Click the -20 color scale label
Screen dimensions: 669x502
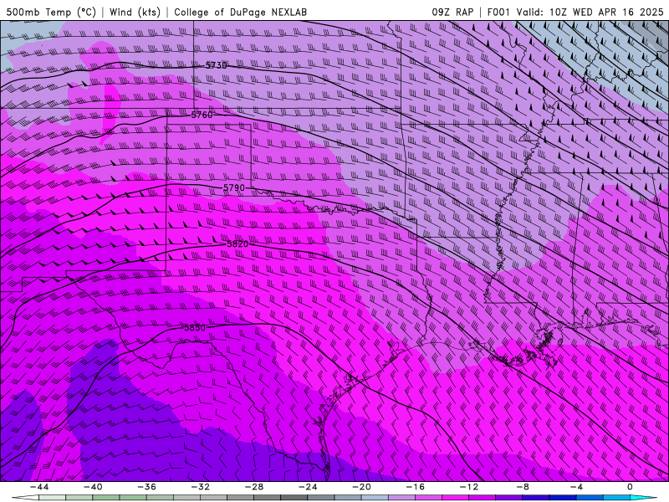pos(361,487)
